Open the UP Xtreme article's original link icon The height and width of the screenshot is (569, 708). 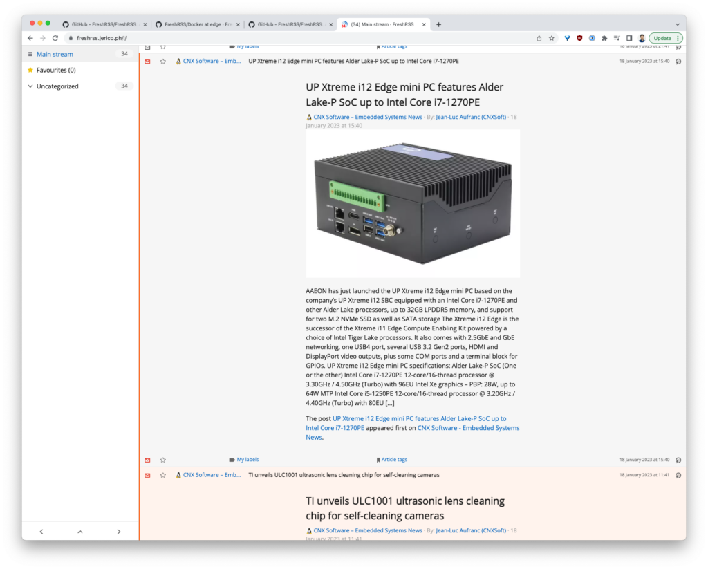[678, 62]
